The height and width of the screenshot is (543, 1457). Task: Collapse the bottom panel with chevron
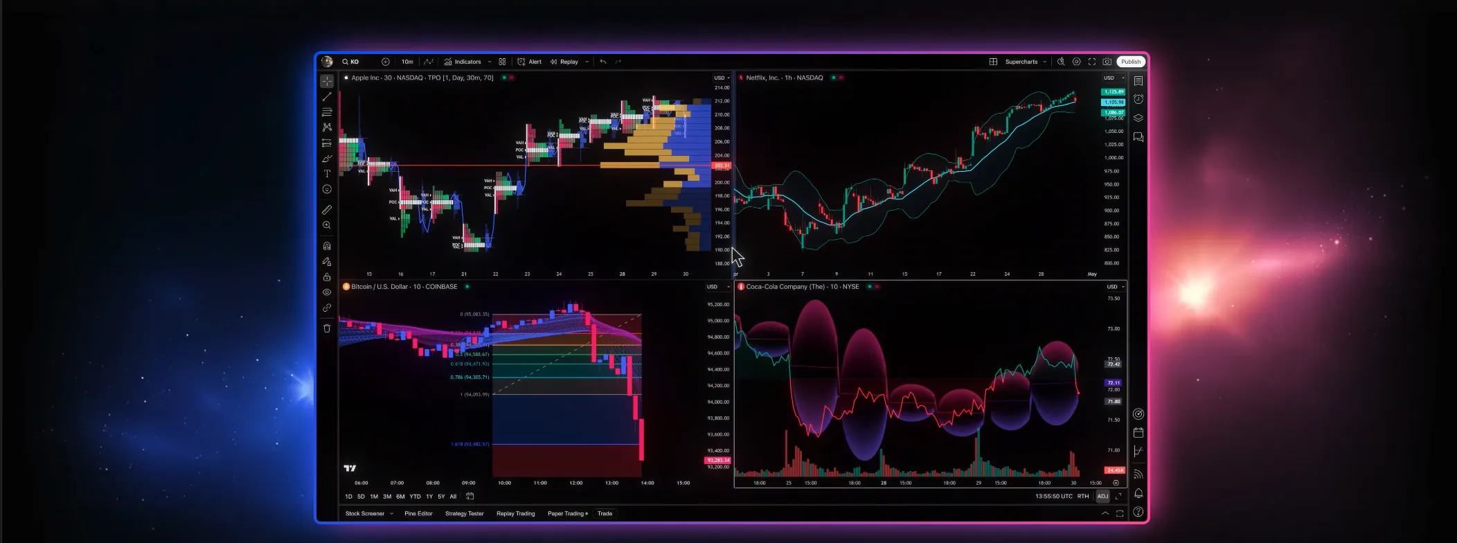click(1105, 514)
